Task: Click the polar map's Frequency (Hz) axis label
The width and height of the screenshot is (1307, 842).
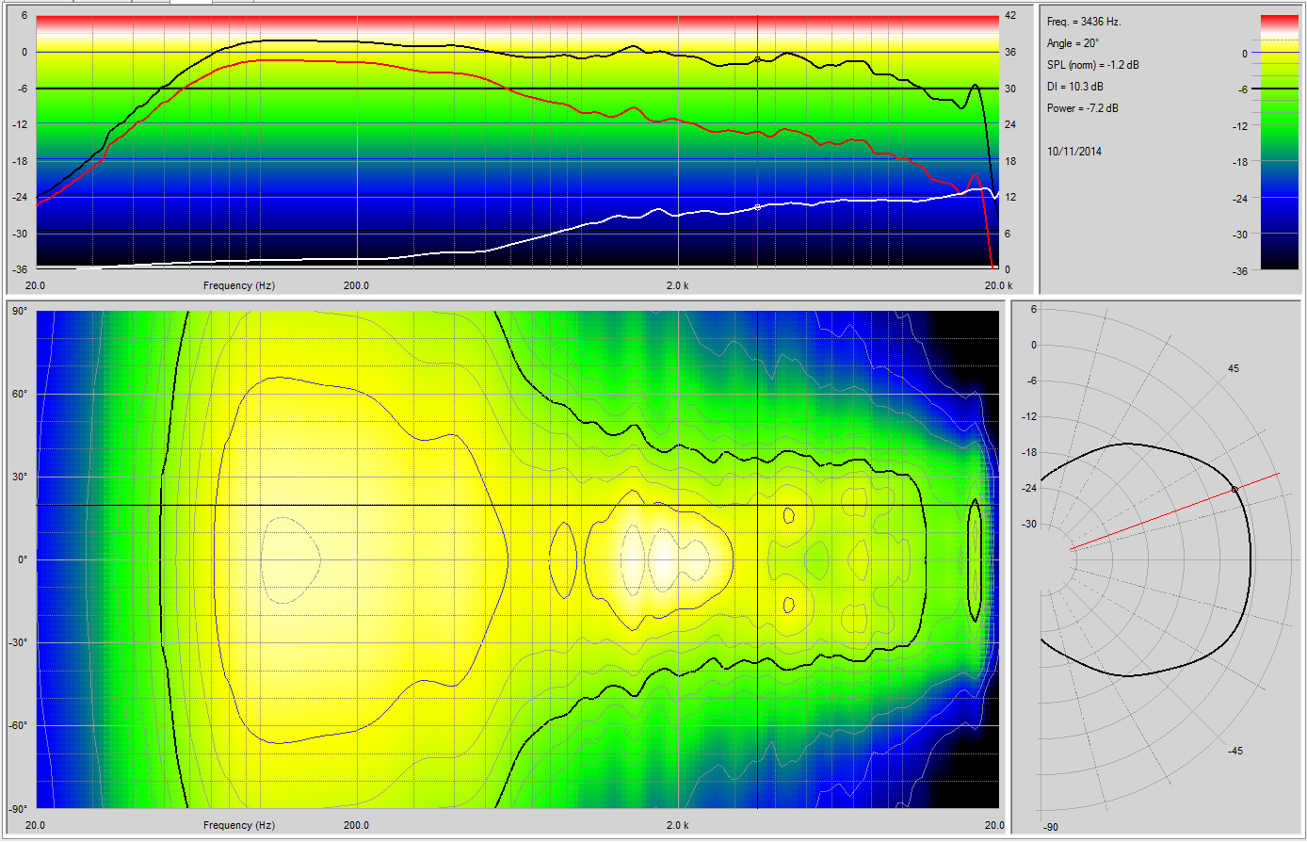Action: tap(239, 825)
